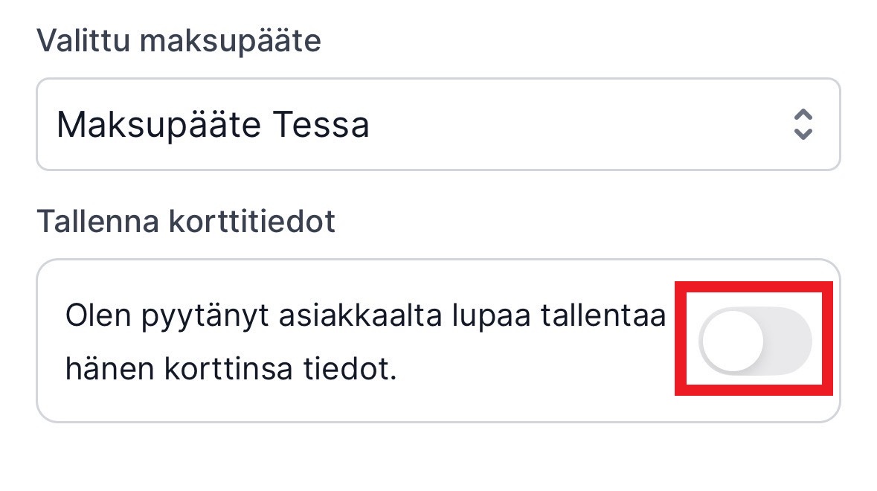Viewport: 877px width, 491px height.
Task: Click the Valittu maksupääte heading
Action: tap(179, 42)
